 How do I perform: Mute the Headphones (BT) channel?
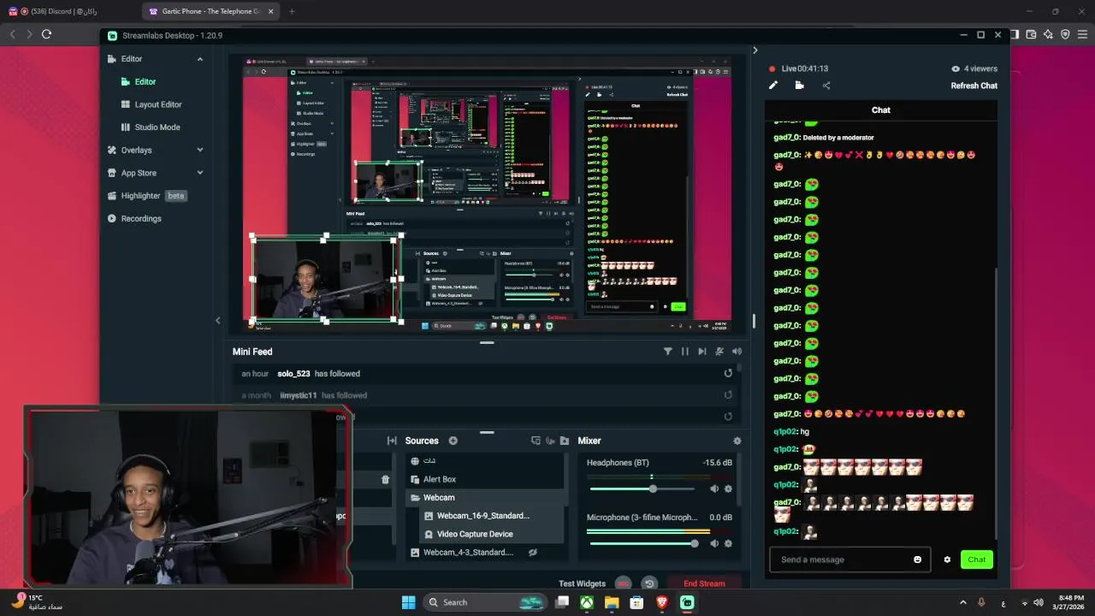click(x=714, y=489)
